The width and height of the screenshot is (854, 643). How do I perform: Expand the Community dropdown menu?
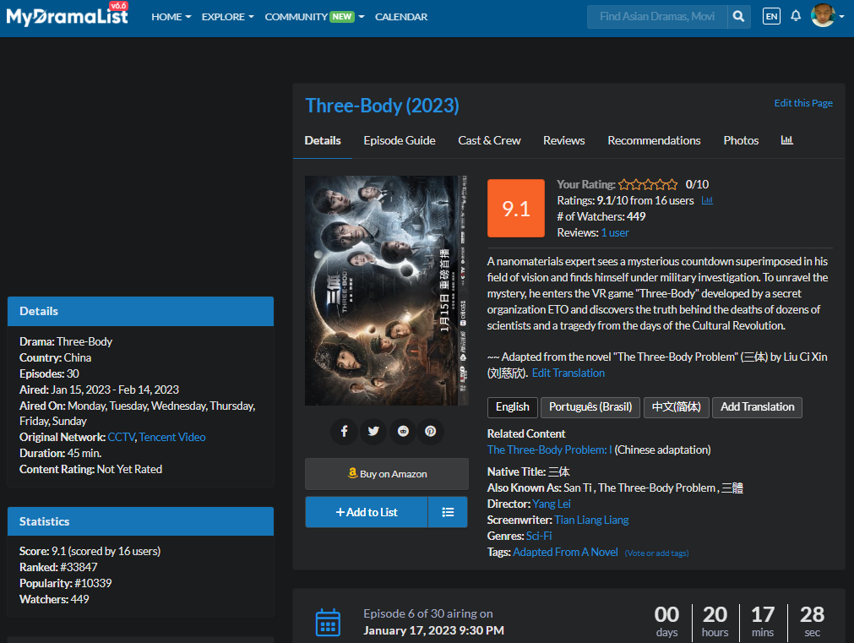pos(314,17)
